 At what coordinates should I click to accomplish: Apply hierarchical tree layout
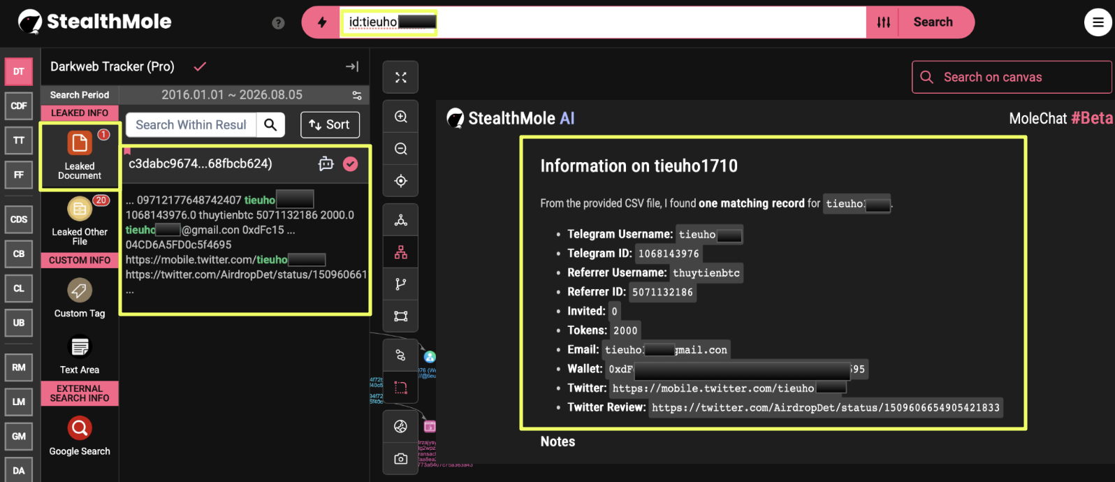[400, 252]
